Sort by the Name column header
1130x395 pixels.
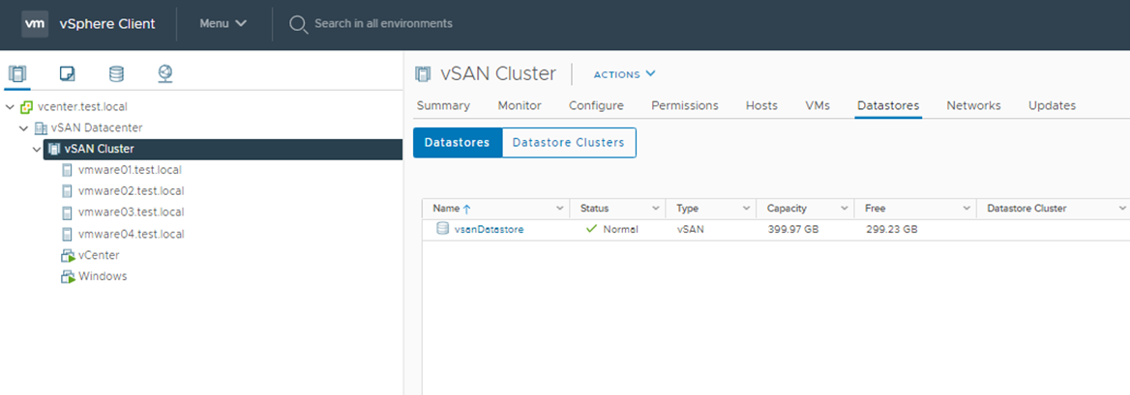click(446, 209)
